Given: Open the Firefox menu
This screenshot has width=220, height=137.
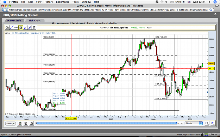Looking at the screenshot, I should click(x=14, y=2).
